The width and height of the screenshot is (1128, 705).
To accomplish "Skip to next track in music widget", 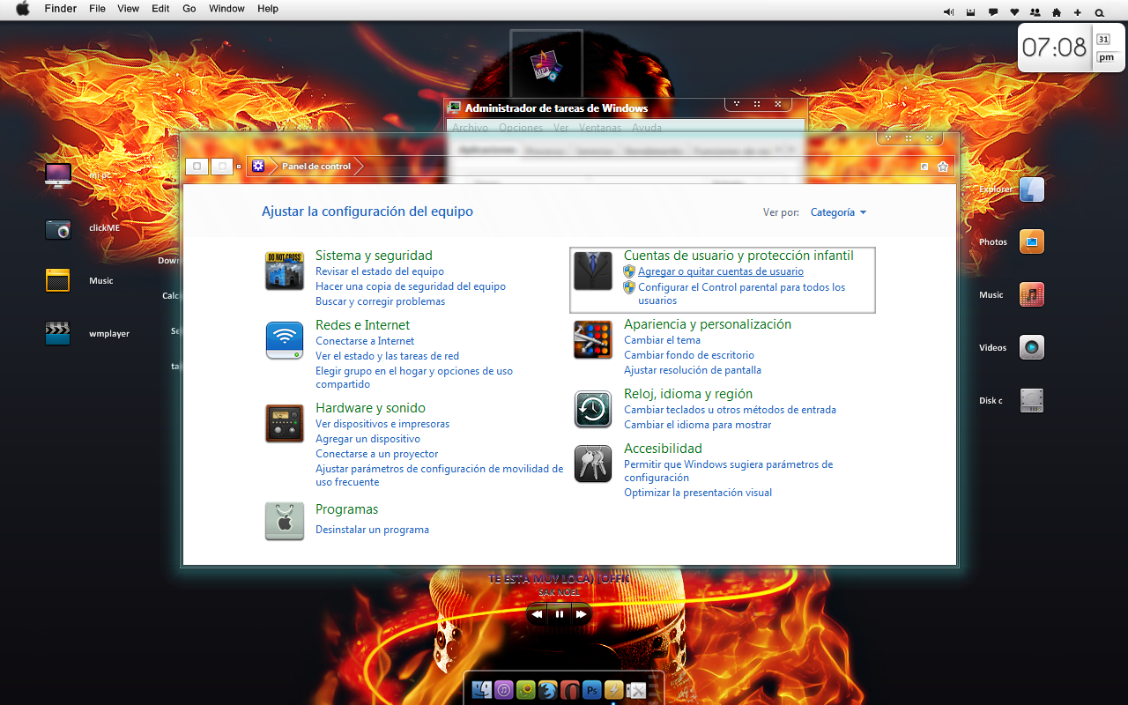I will 582,614.
